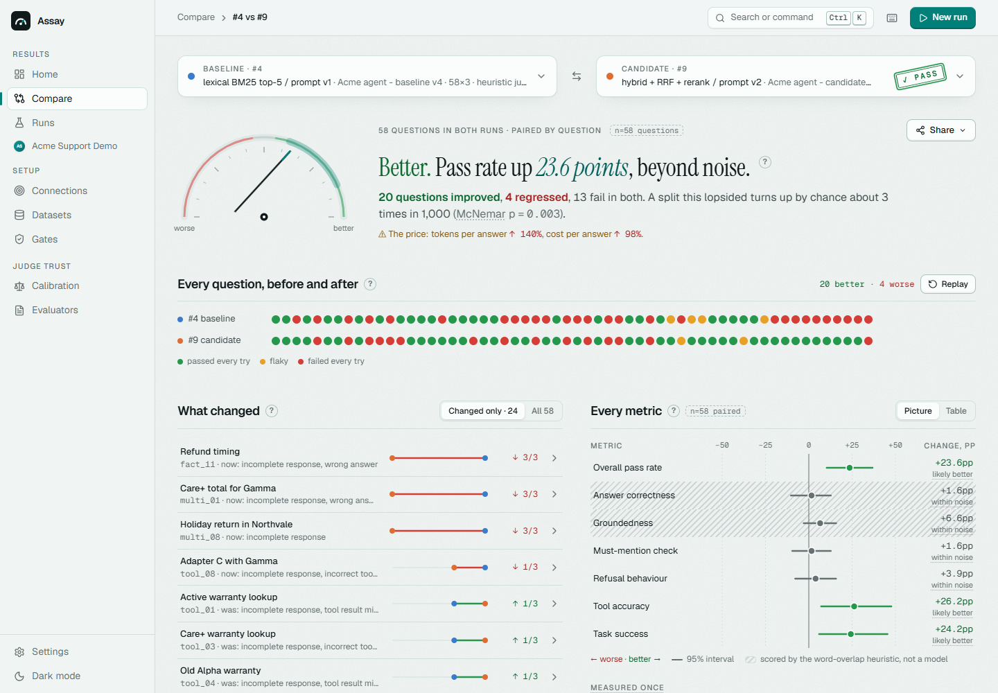This screenshot has width=998, height=693.
Task: Open Home from the sidebar
Action: click(x=77, y=74)
